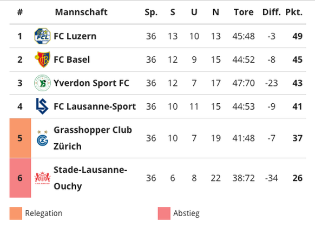Click the Diff. column header

click(271, 12)
